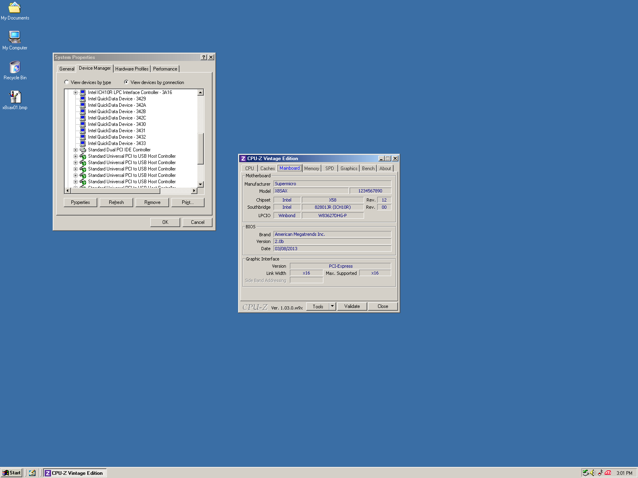
Task: Click the Standard Dual PCI IDE Controller icon
Action: [x=83, y=150]
